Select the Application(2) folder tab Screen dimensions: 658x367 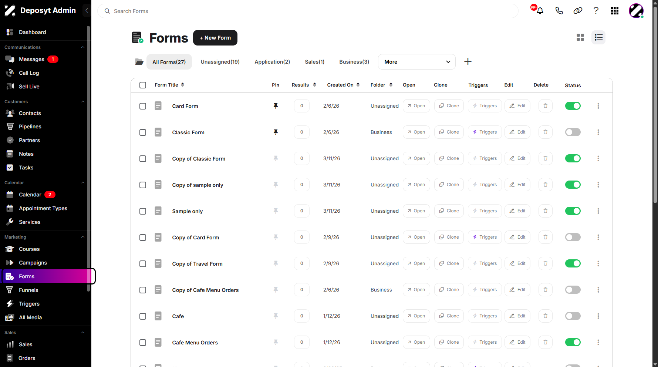(x=272, y=62)
